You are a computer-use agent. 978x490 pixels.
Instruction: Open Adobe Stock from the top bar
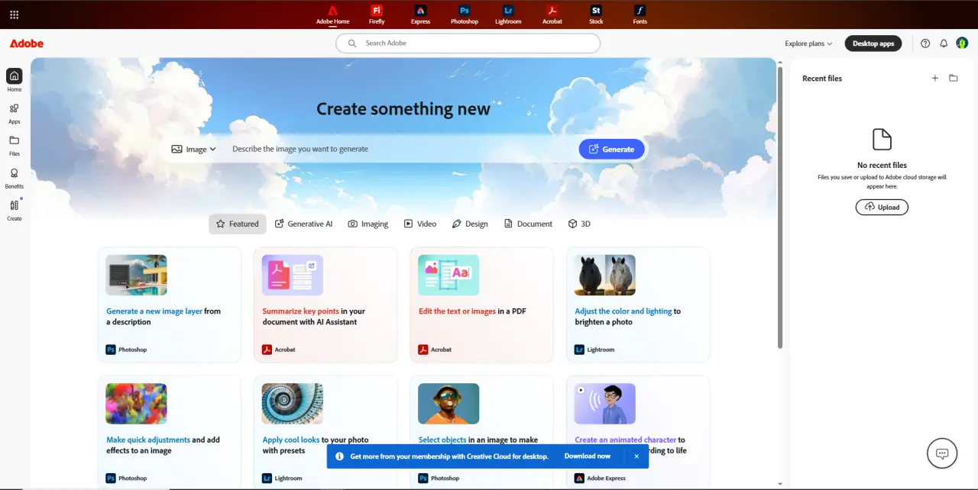(x=596, y=15)
